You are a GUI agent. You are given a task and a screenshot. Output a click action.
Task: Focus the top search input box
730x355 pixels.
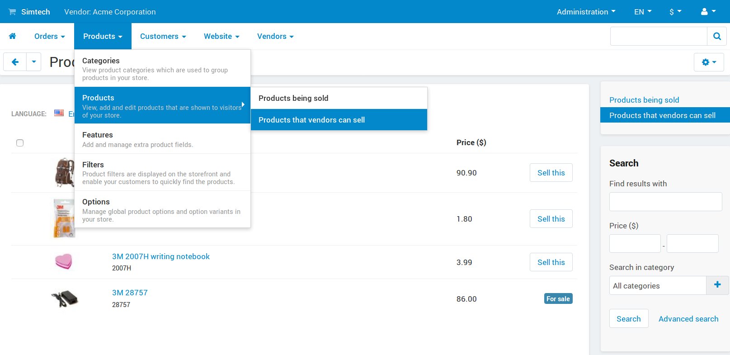pyautogui.click(x=659, y=36)
